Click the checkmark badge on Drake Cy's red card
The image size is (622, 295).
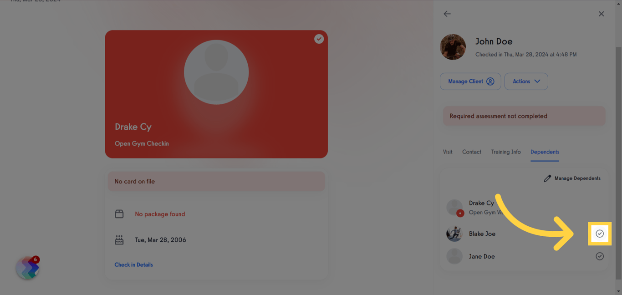pos(319,39)
